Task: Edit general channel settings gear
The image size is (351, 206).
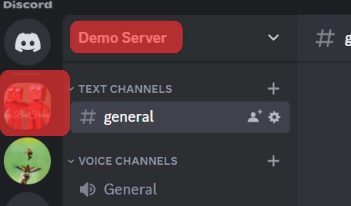Action: [274, 117]
